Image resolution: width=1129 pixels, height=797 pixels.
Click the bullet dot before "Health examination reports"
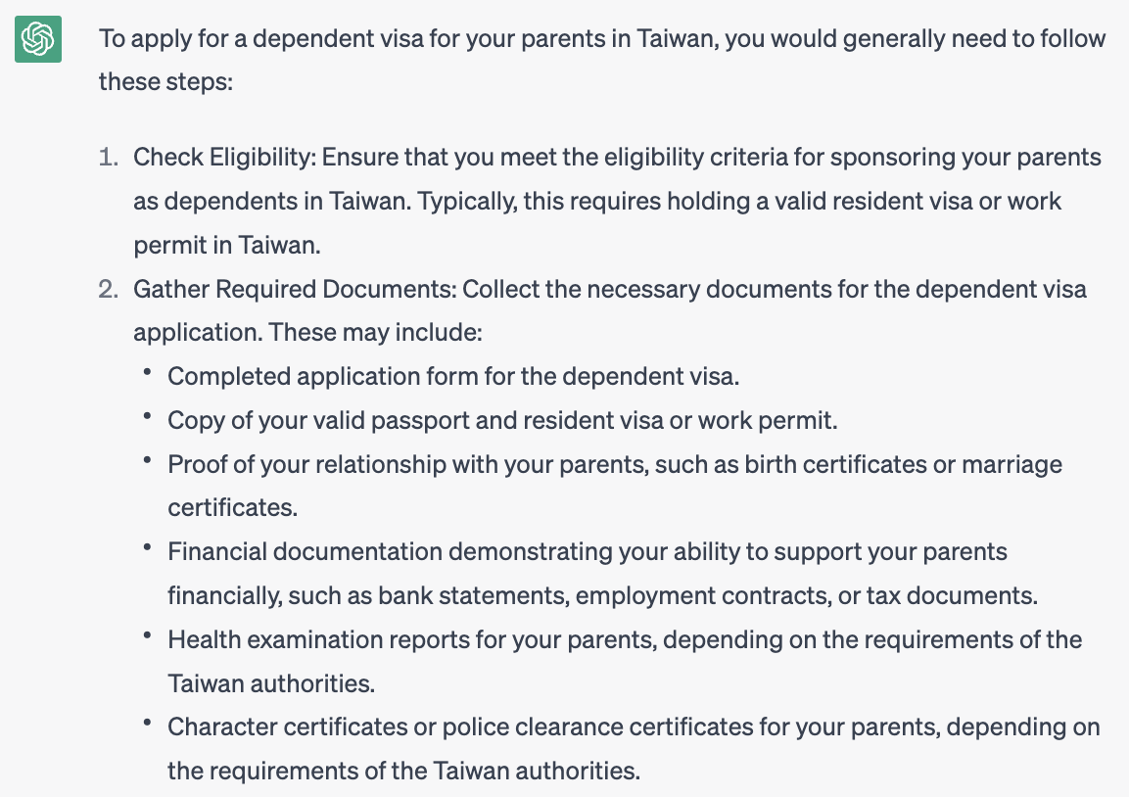pyautogui.click(x=147, y=638)
